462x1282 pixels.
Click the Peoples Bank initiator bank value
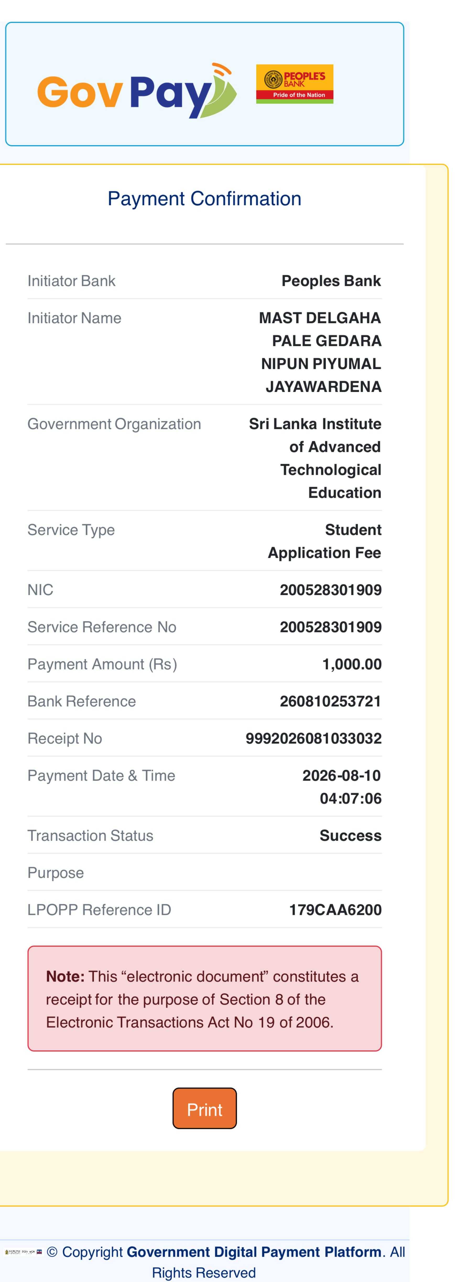(331, 281)
